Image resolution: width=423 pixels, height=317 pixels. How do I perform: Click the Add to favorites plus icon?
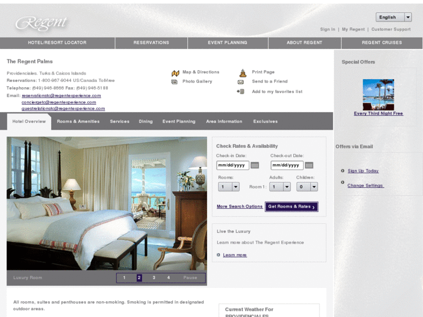(x=240, y=92)
